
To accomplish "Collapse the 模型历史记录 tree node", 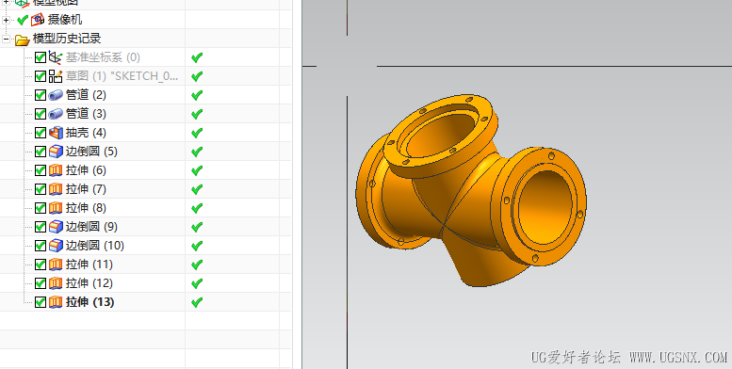I will click(x=6, y=40).
